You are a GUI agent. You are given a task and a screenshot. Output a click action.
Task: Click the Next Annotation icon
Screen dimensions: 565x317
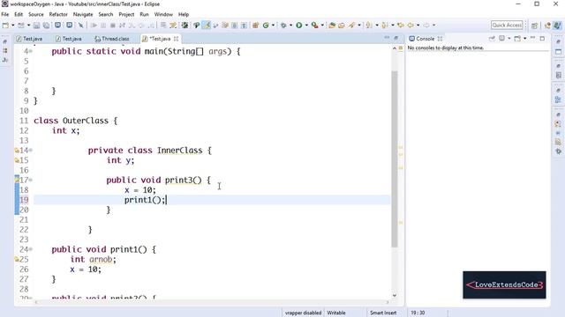(x=369, y=26)
